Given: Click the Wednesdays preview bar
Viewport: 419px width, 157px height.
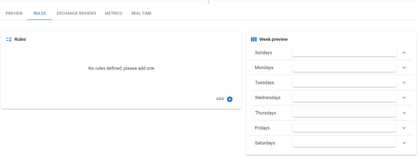Looking at the screenshot, I should point(344,98).
